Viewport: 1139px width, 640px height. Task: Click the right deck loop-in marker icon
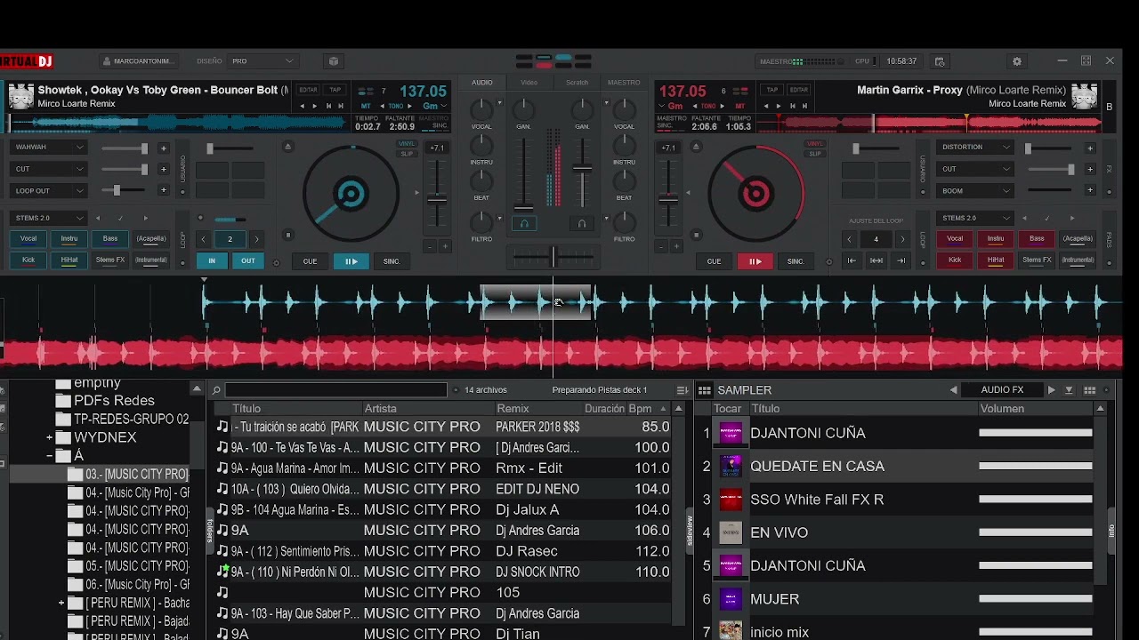click(852, 260)
